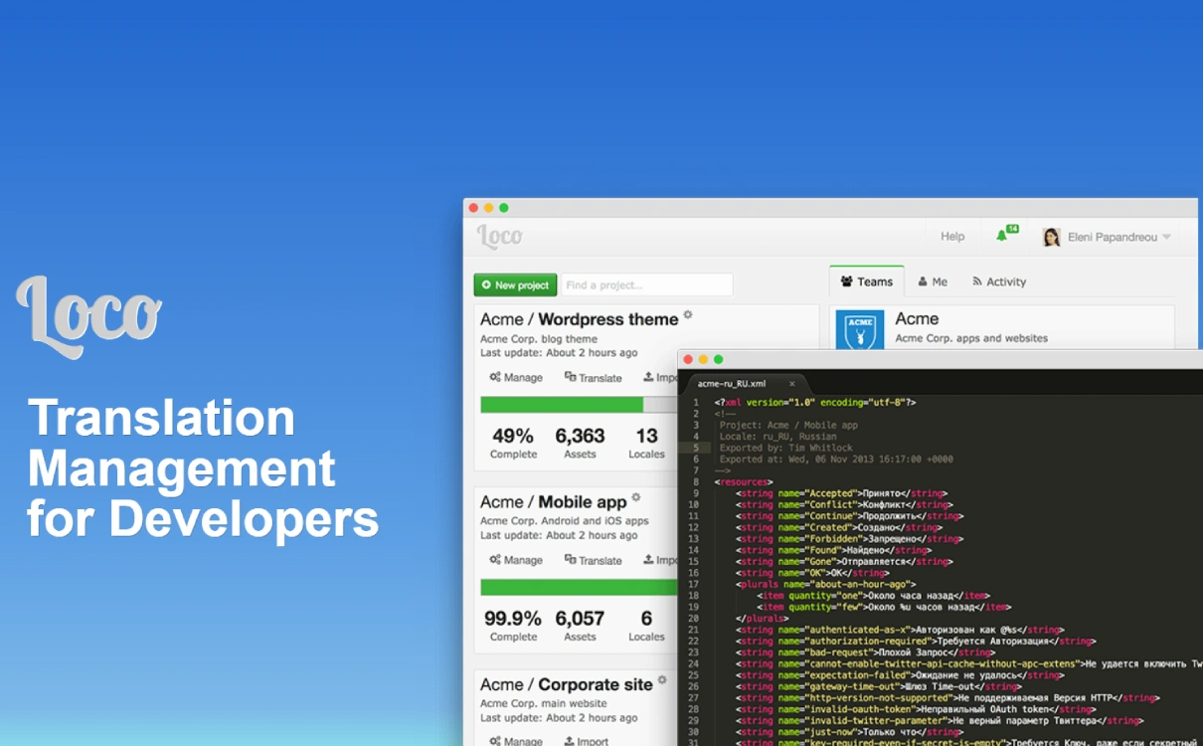The height and width of the screenshot is (746, 1203).
Task: Open the Help link in the header
Action: [x=952, y=237]
